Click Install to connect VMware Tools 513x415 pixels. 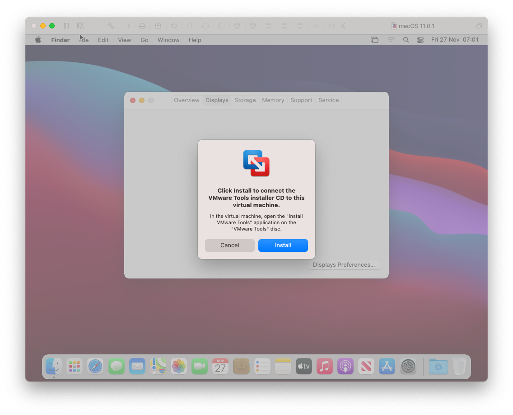point(283,245)
